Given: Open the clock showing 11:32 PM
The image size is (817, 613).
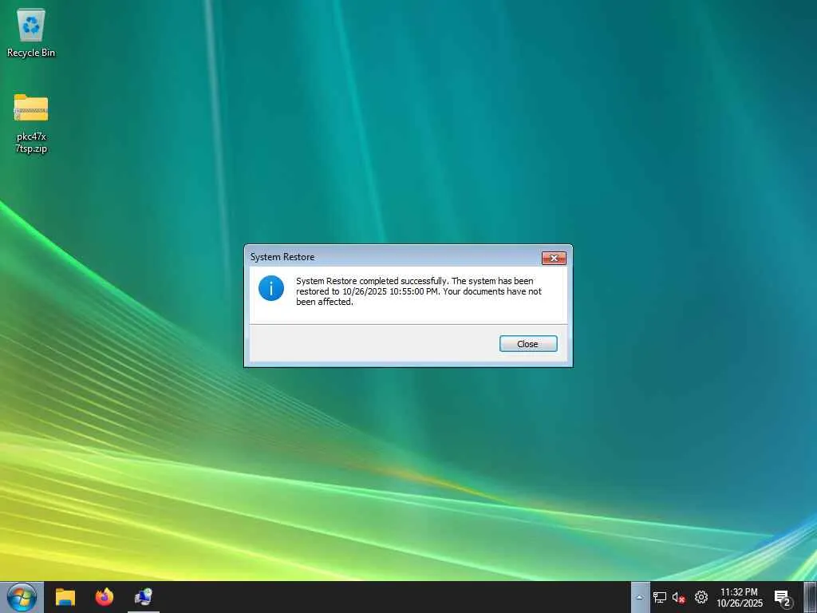Looking at the screenshot, I should tap(739, 597).
